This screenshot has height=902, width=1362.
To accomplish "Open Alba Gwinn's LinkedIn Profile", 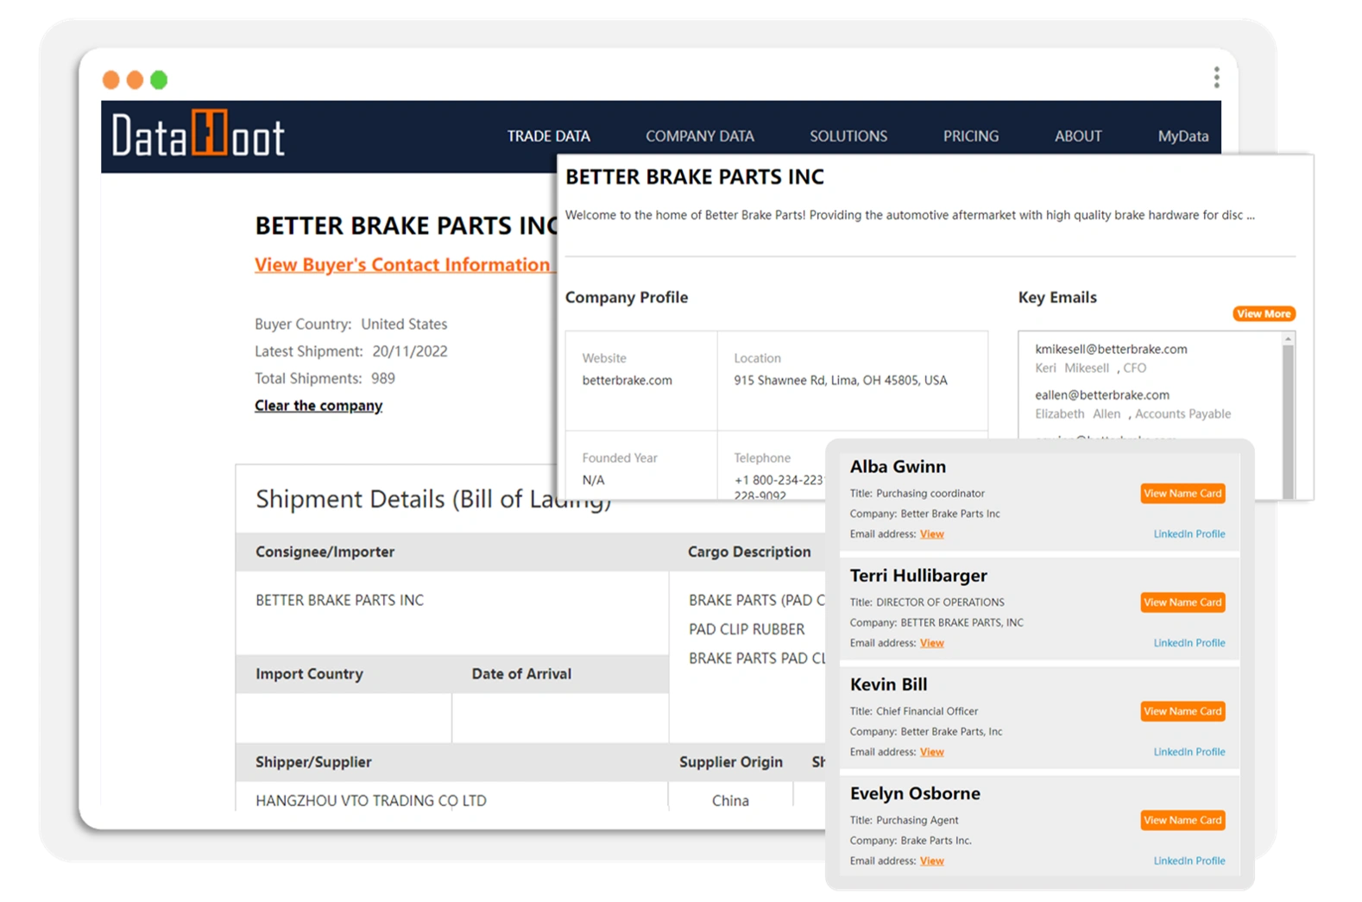I will [1189, 534].
